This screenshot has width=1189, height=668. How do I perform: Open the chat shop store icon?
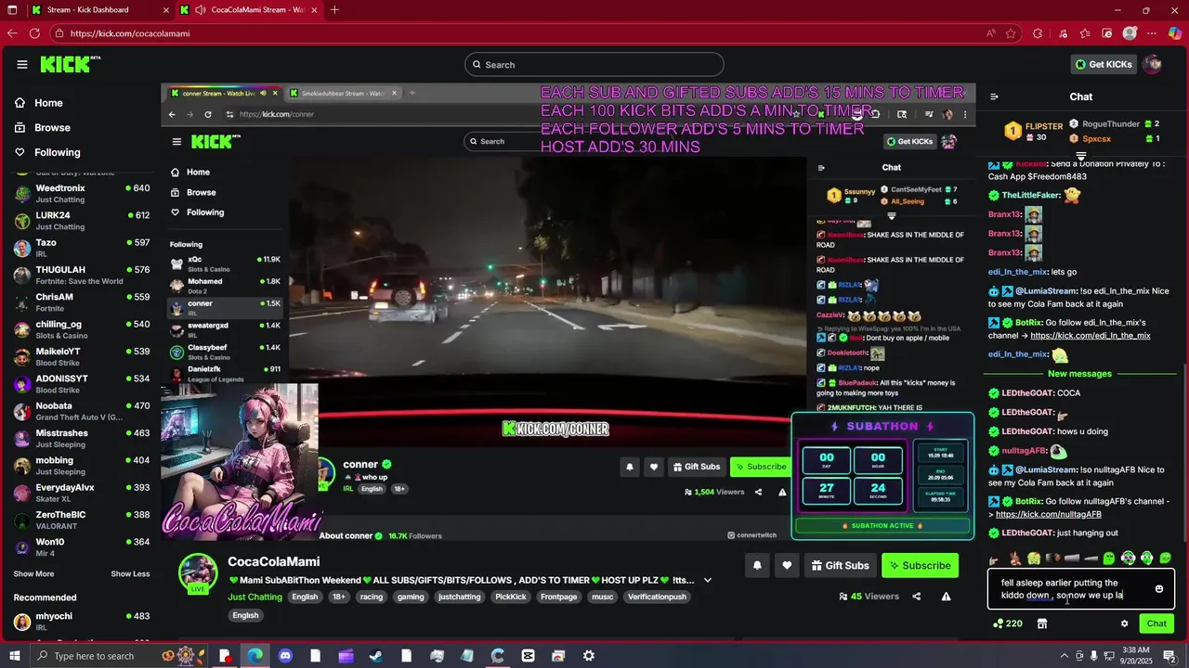click(1042, 623)
